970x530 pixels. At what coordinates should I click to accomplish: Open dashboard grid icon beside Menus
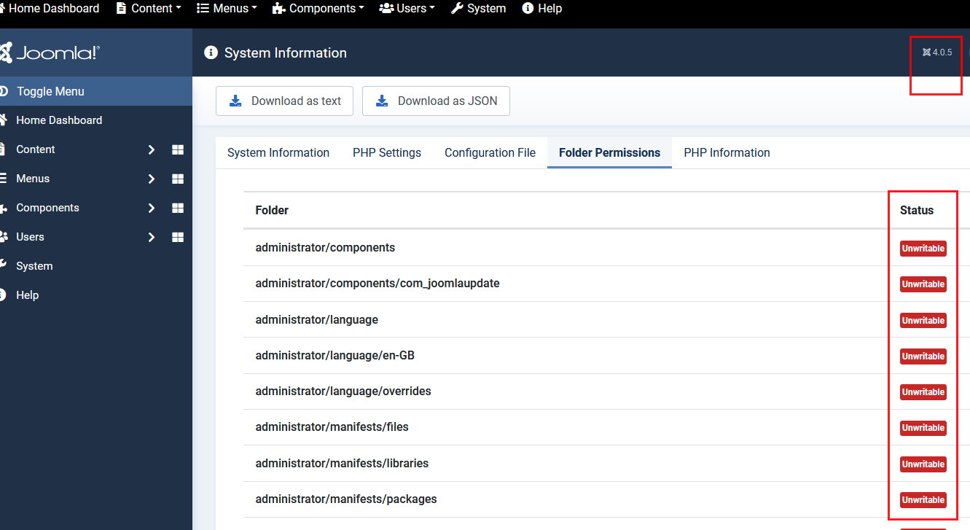177,179
